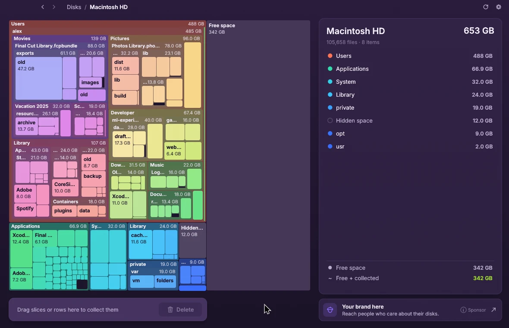Click the Free space 342 GB row

[x=410, y=268]
